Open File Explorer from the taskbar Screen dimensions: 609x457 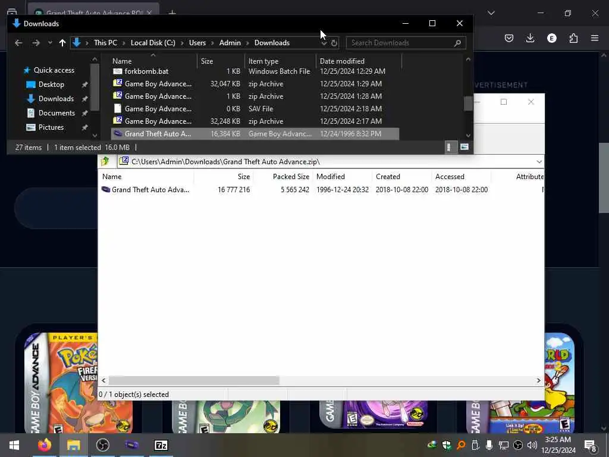point(73,445)
